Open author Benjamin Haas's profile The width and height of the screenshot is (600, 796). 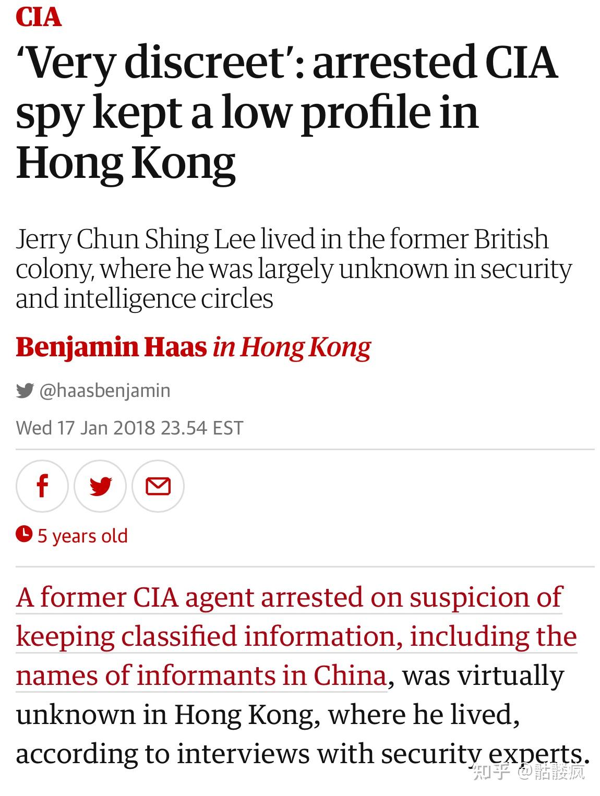point(111,347)
